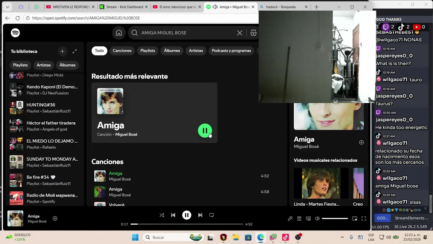Show hidden system tray icons chevron
The width and height of the screenshot is (433, 244).
point(342,237)
